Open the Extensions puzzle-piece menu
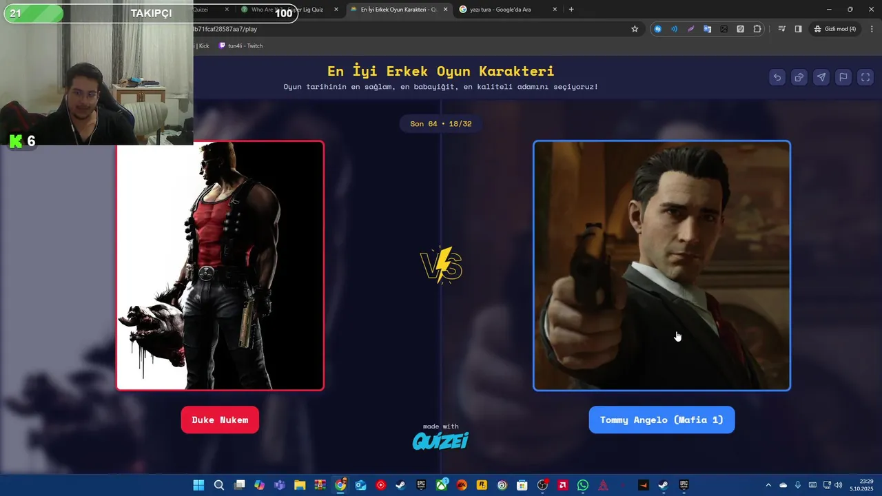 click(757, 29)
